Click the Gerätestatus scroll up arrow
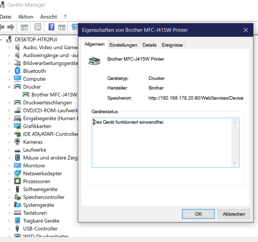 click(x=235, y=123)
